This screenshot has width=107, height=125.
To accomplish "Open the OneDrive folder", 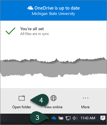I will click(x=22, y=102).
